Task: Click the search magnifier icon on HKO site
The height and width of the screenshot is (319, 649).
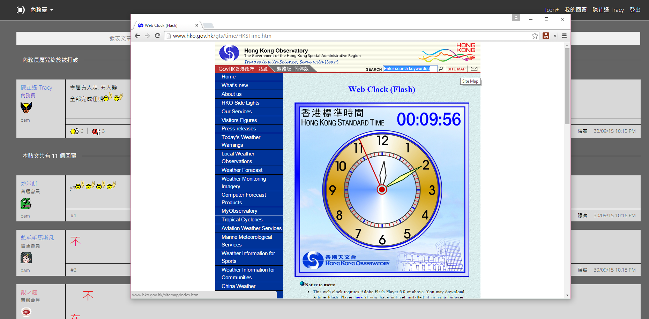Action: click(441, 69)
